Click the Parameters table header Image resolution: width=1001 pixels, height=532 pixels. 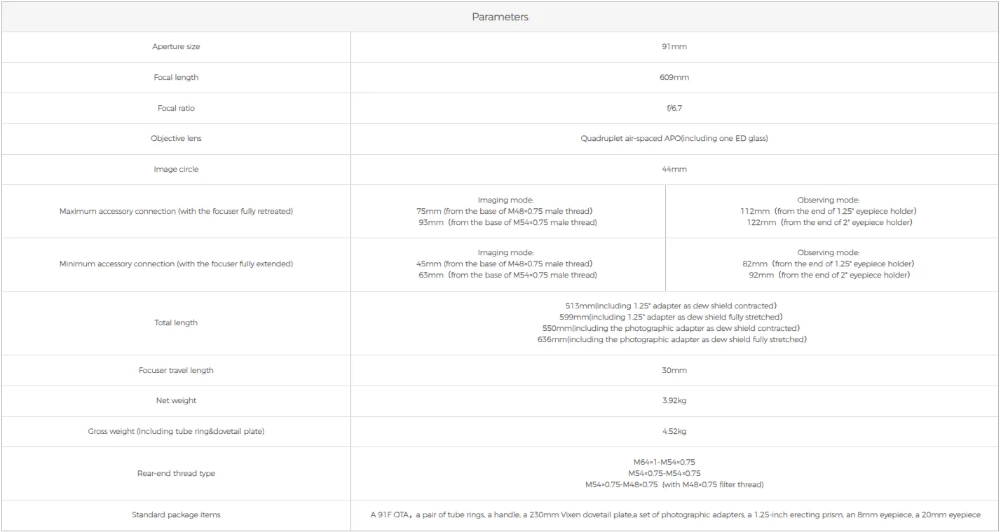pos(500,17)
